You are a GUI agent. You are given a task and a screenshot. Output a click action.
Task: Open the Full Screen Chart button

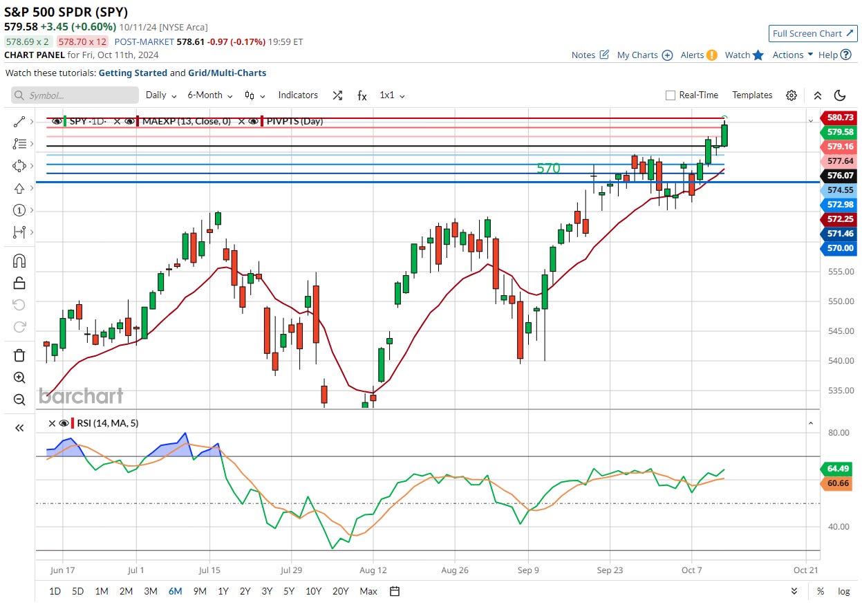pos(813,33)
